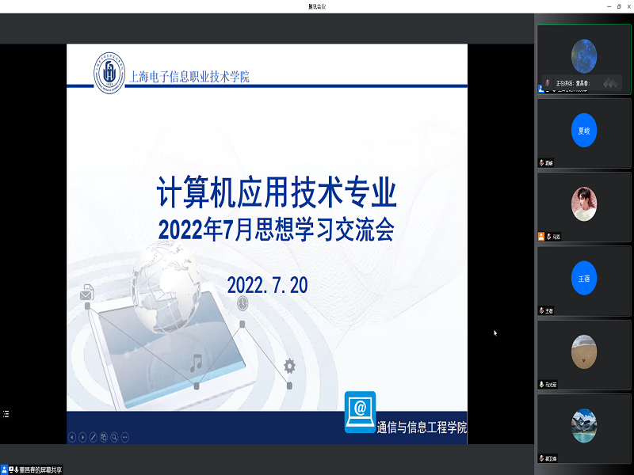Screen dimensions: 634x475
Task: Click the next slide arrow in presentation controls
Action: (82, 437)
